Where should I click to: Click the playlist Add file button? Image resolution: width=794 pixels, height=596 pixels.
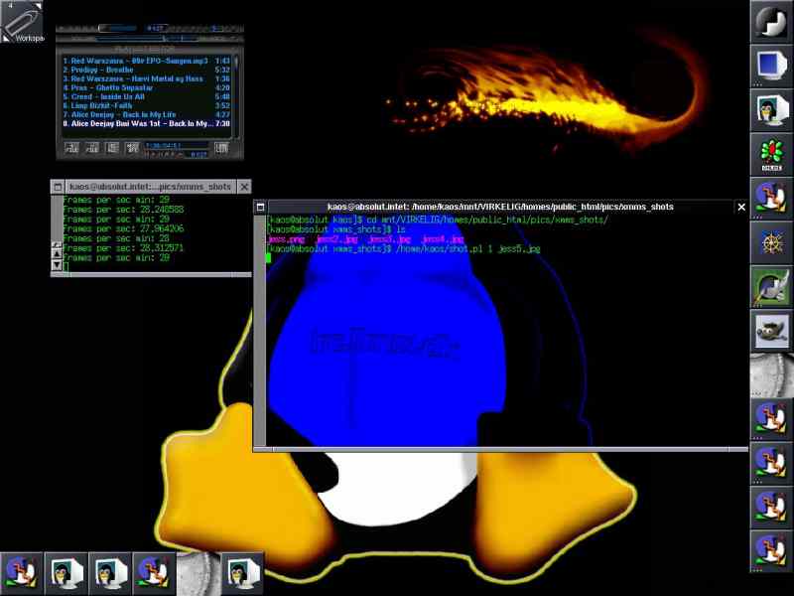pos(71,148)
